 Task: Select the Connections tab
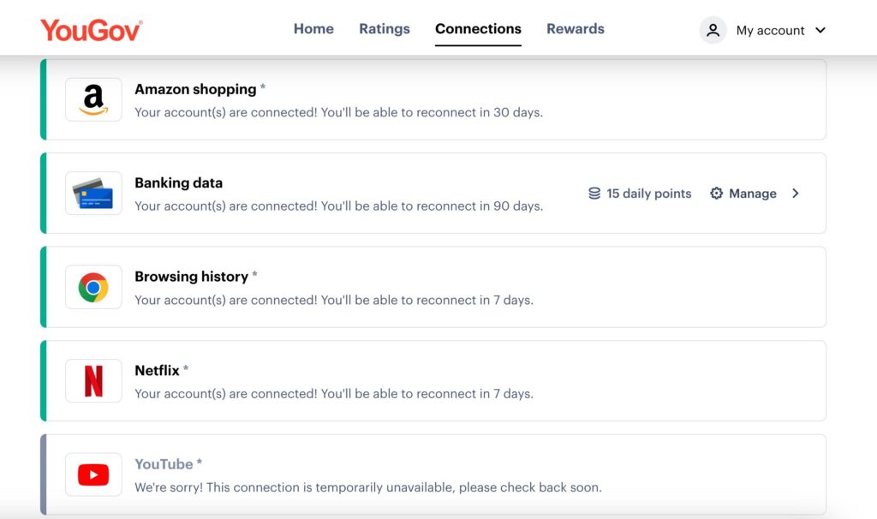(x=478, y=29)
